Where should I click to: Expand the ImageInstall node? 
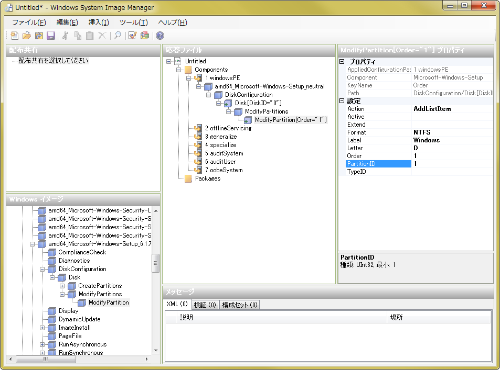point(42,328)
